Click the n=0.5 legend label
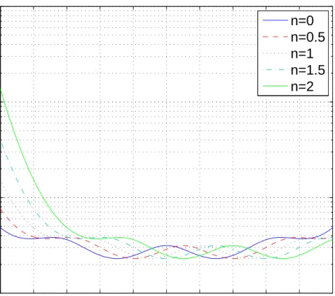This screenshot has height=296, width=335. (308, 37)
